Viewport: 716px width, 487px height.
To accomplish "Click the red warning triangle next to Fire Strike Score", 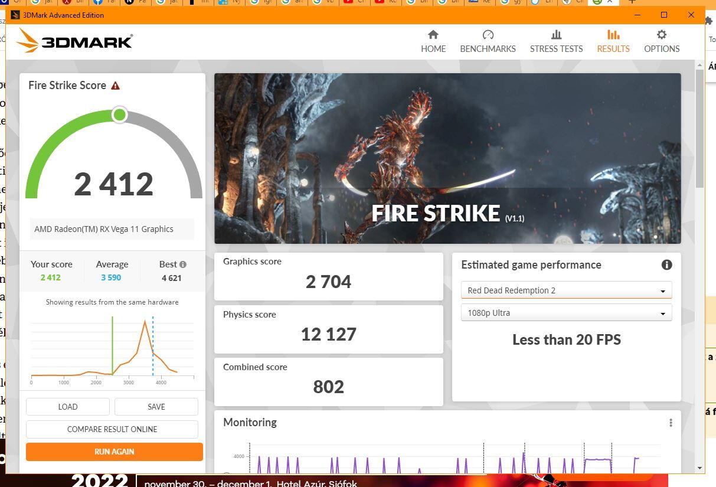I will (116, 86).
